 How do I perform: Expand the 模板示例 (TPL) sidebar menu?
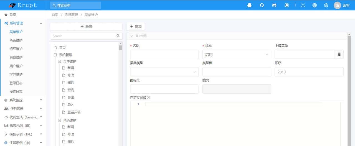pos(41,134)
